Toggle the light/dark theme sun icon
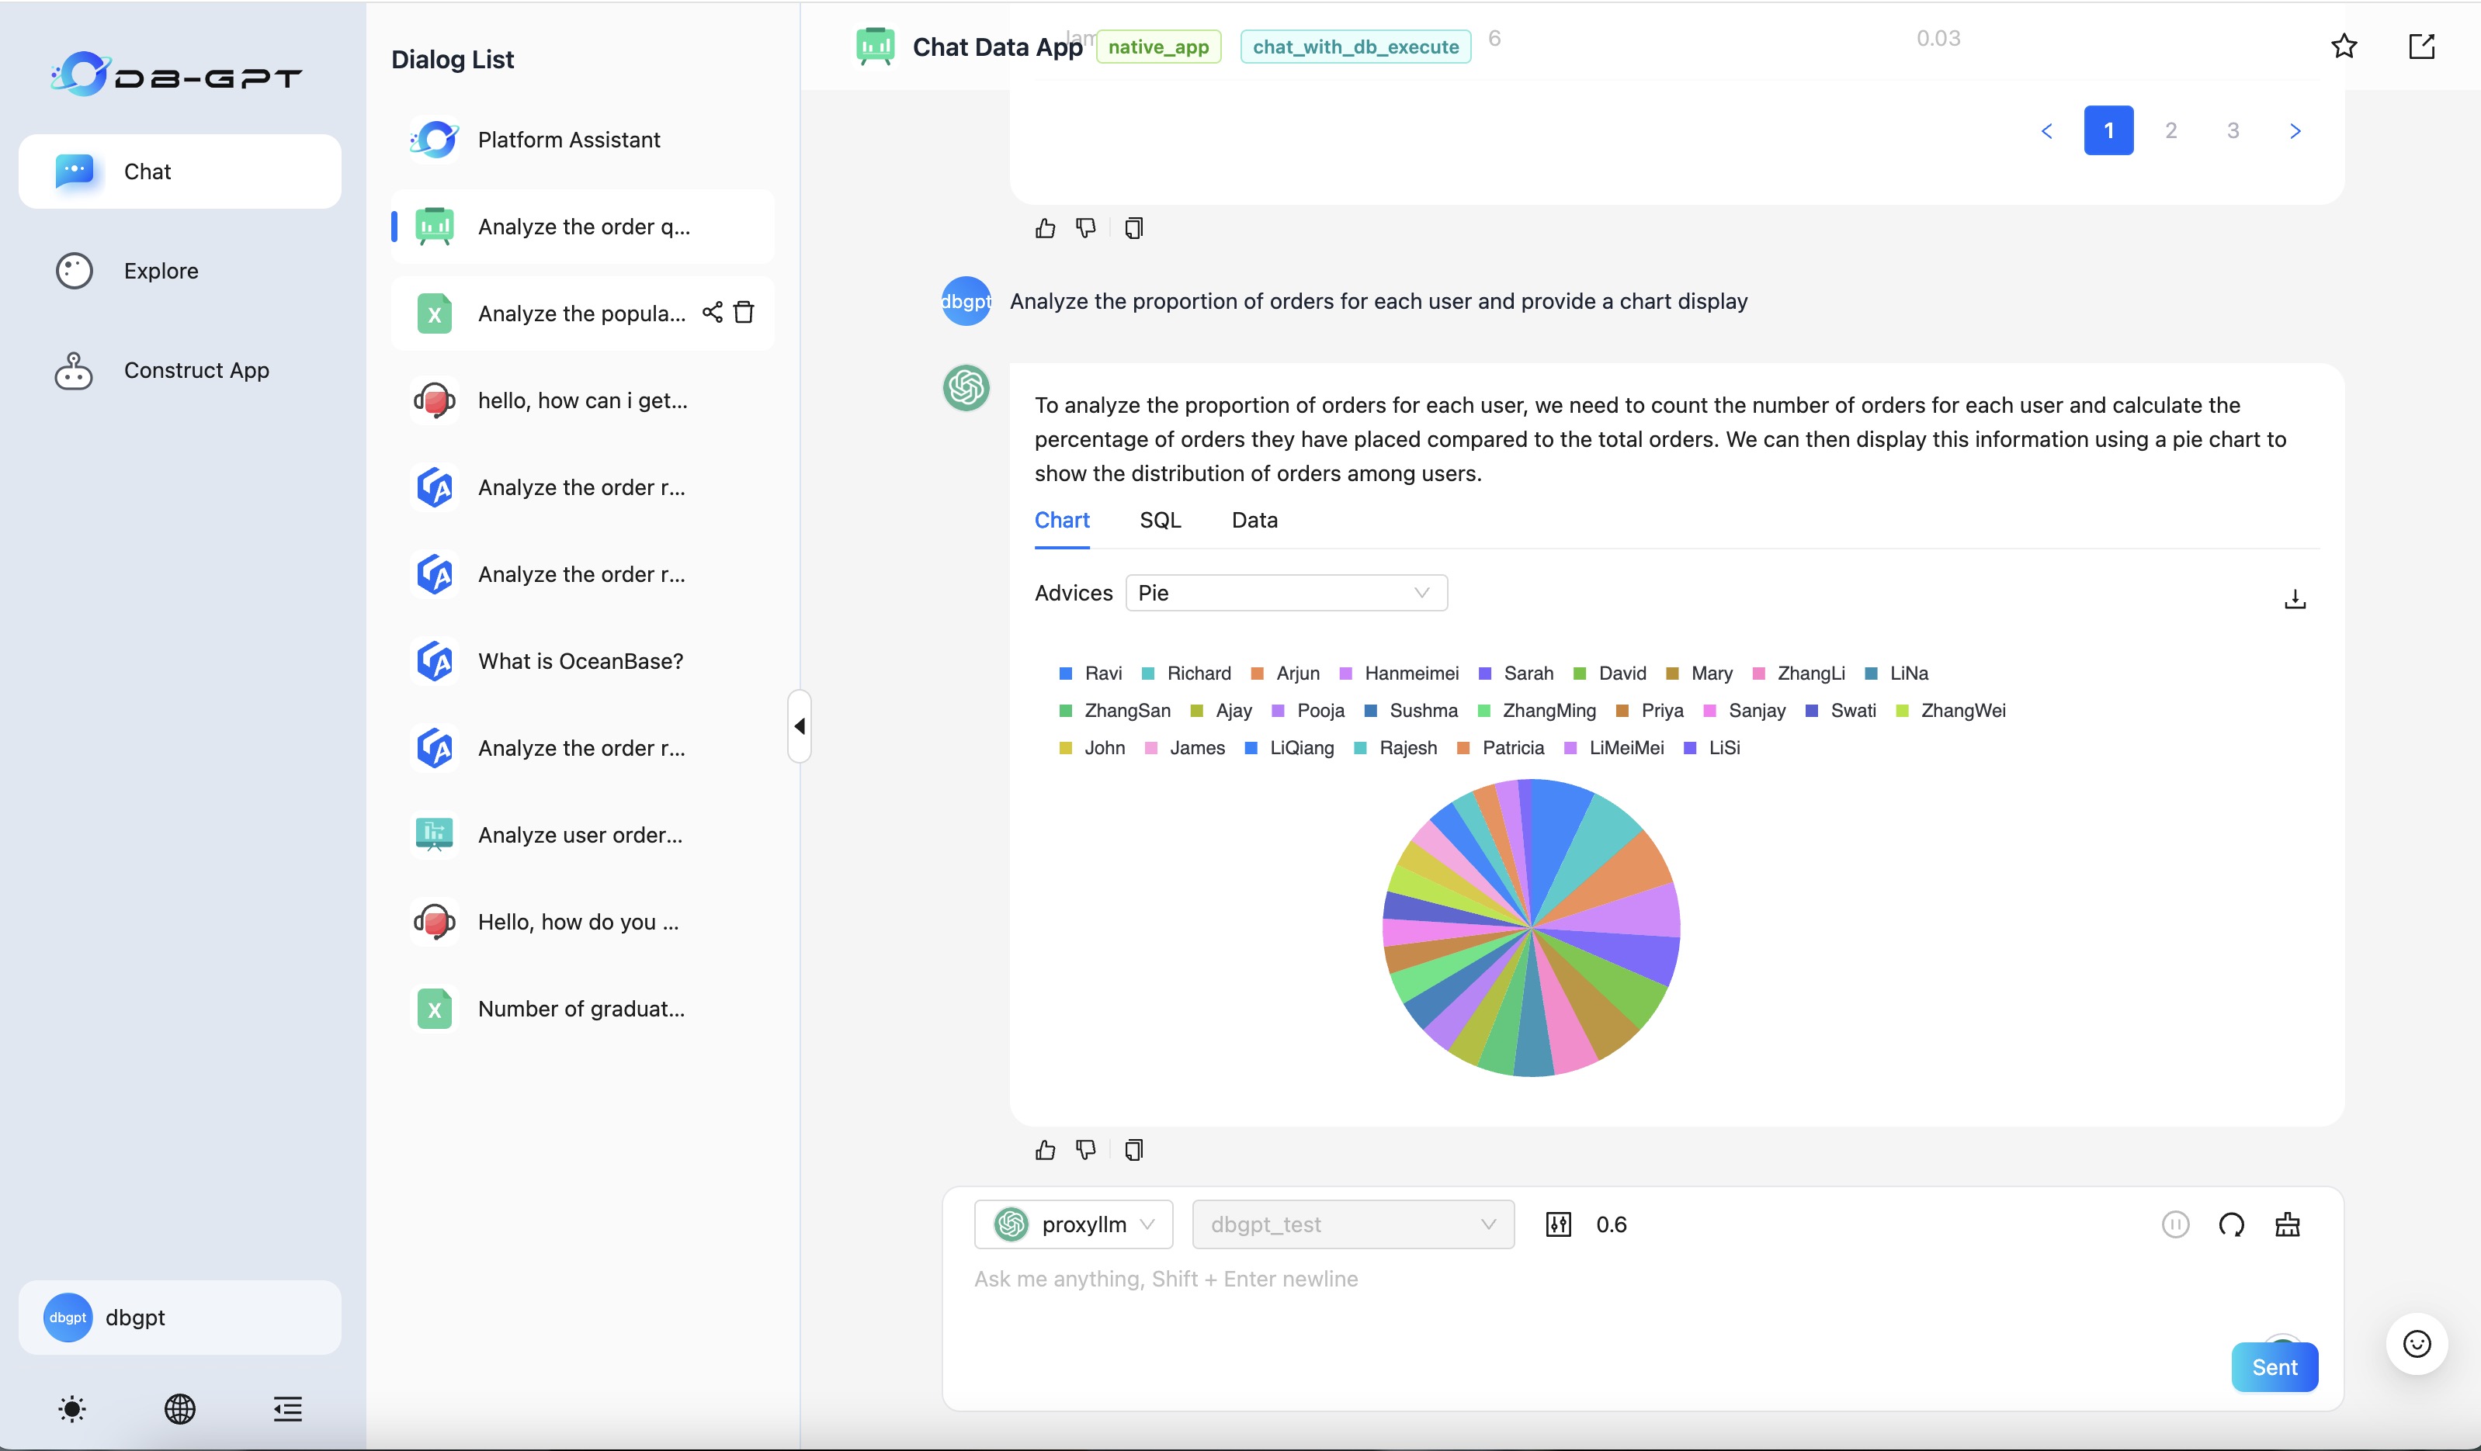Viewport: 2481px width, 1451px height. 72,1408
